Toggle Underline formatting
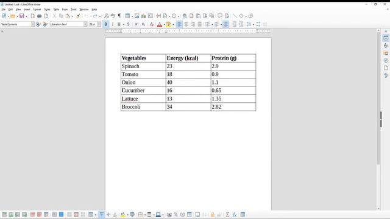 tap(119, 24)
